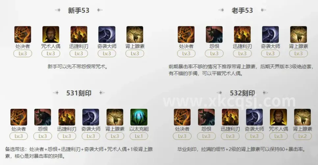Choose the 肾上腺素 icon in 532刻印

(x=303, y=117)
